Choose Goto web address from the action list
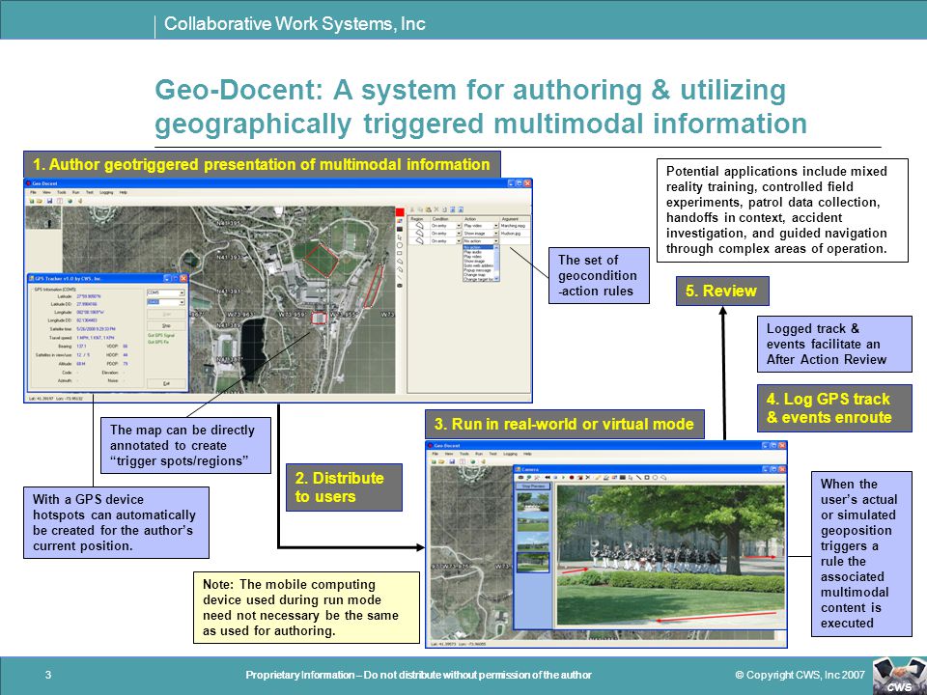 coord(478,265)
